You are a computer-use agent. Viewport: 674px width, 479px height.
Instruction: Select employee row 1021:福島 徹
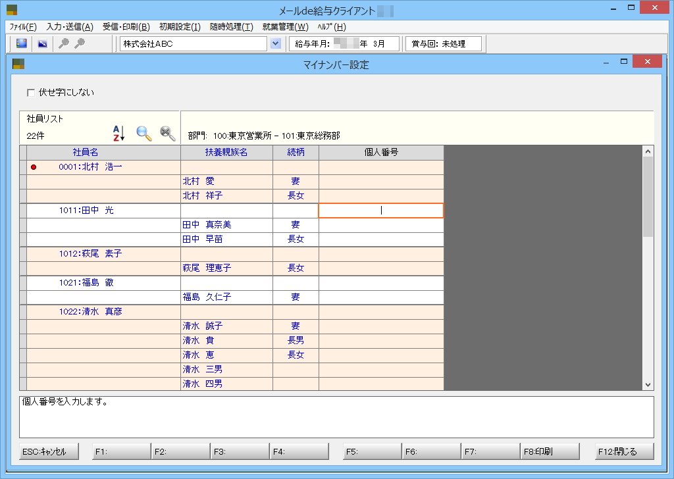coord(103,282)
